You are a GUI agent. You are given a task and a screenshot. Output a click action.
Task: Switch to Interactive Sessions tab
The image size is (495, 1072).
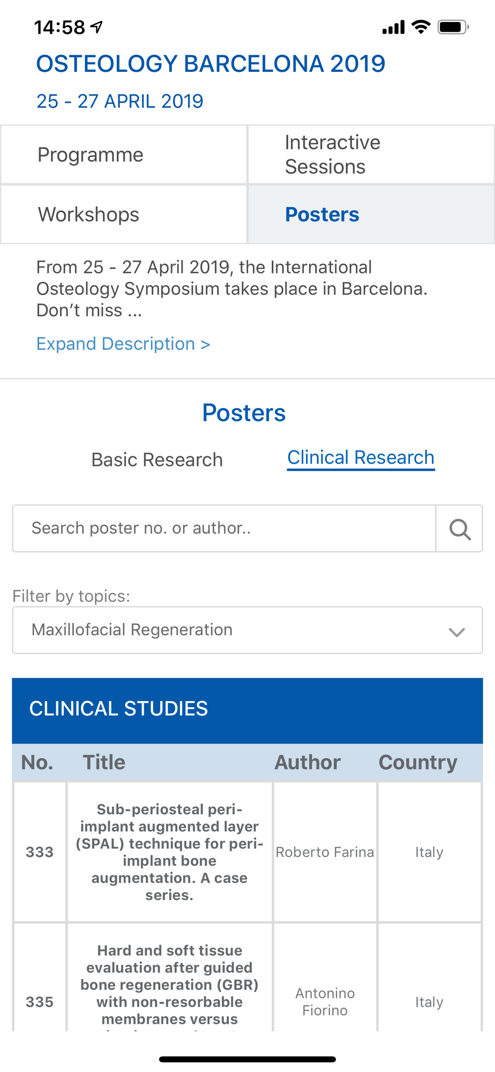[x=371, y=155]
